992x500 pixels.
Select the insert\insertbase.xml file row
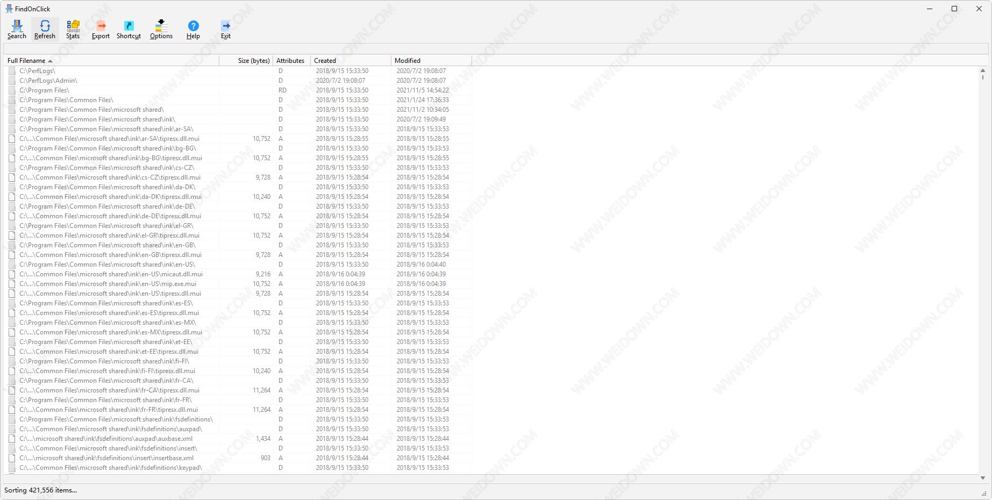point(238,458)
